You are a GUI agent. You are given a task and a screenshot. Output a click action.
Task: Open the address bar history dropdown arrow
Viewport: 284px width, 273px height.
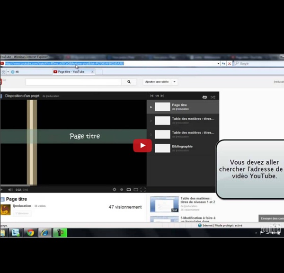(218, 63)
